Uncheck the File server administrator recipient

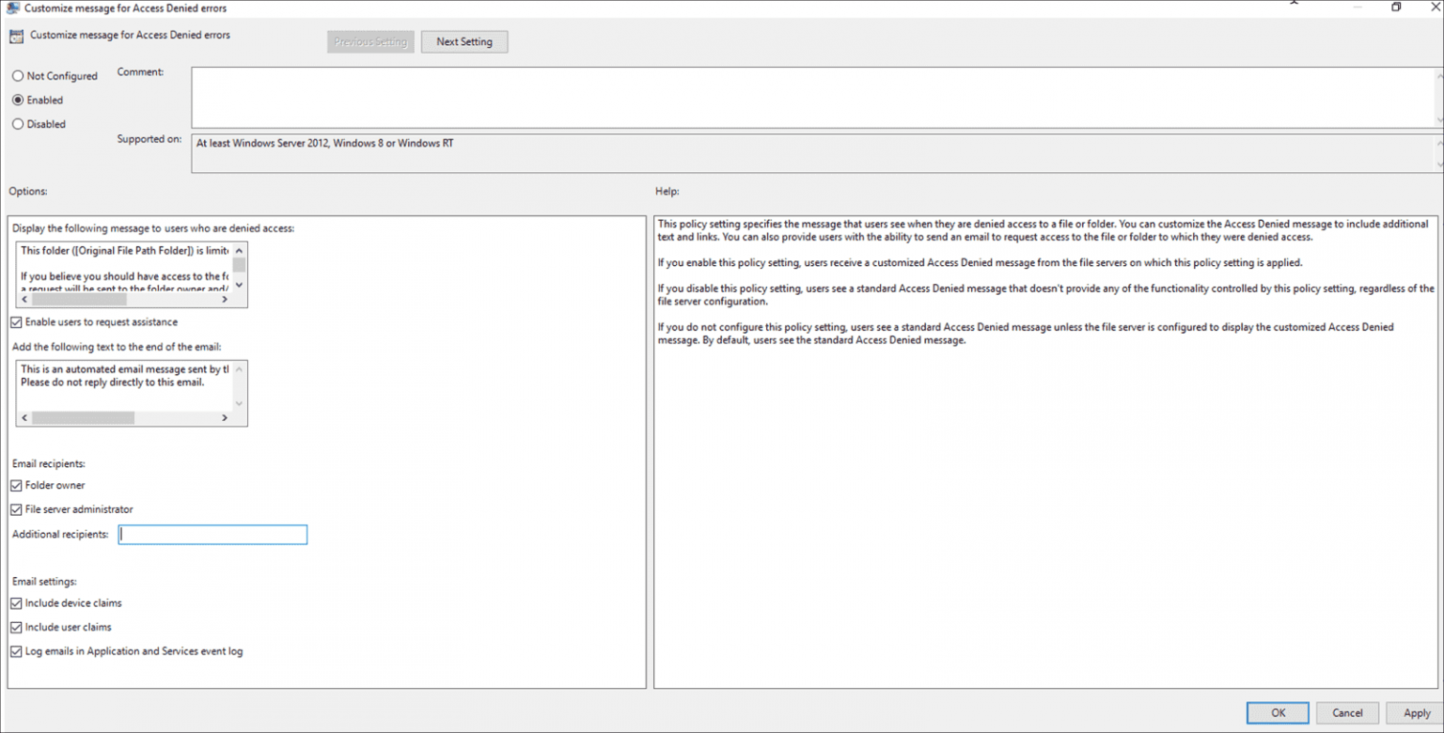(x=15, y=508)
